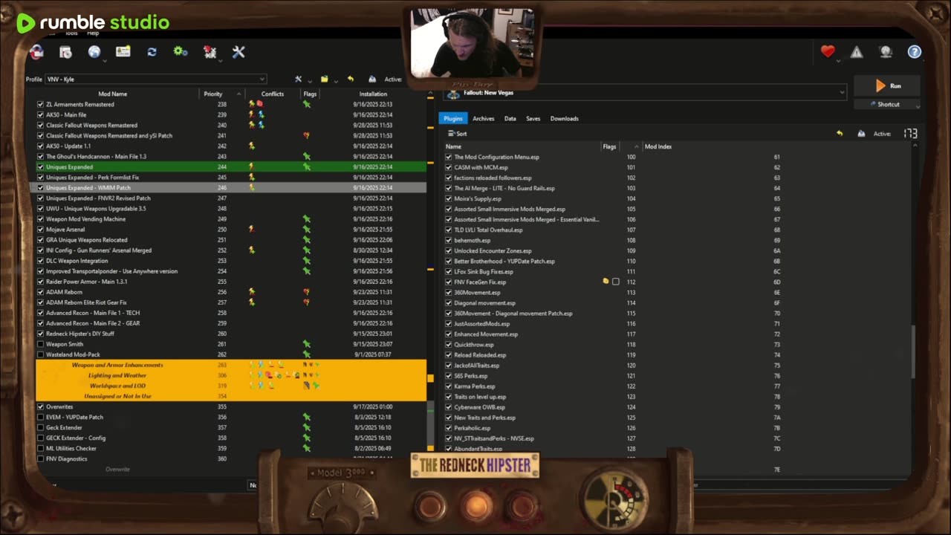Switch to the Plugins tab
This screenshot has height=535, width=951.
[x=452, y=118]
